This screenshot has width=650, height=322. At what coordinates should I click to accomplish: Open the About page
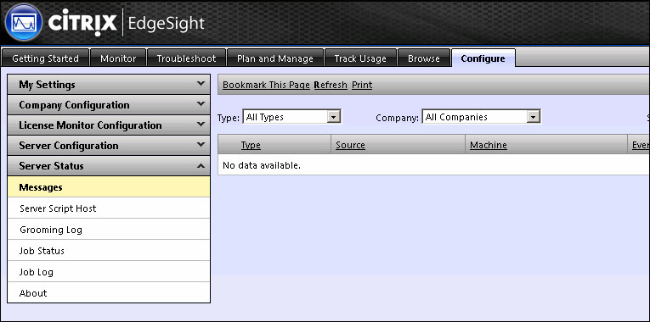pos(109,293)
